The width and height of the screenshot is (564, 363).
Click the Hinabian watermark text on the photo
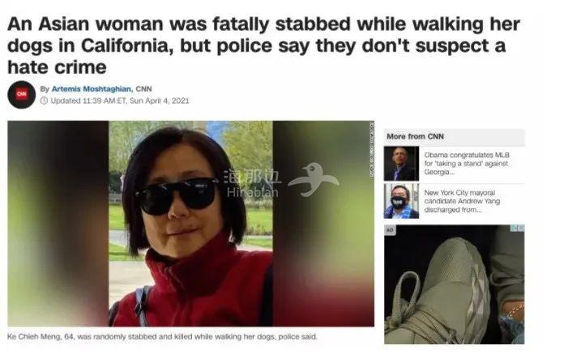click(x=253, y=183)
